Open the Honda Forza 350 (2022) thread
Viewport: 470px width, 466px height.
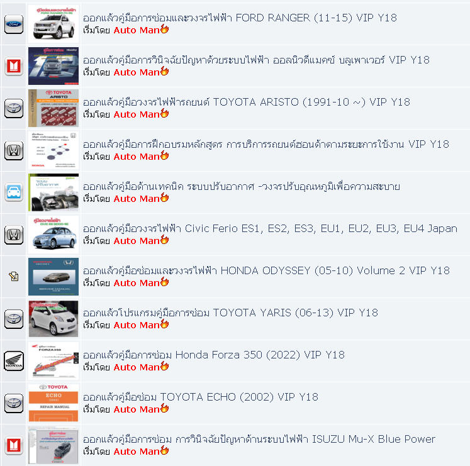point(214,355)
